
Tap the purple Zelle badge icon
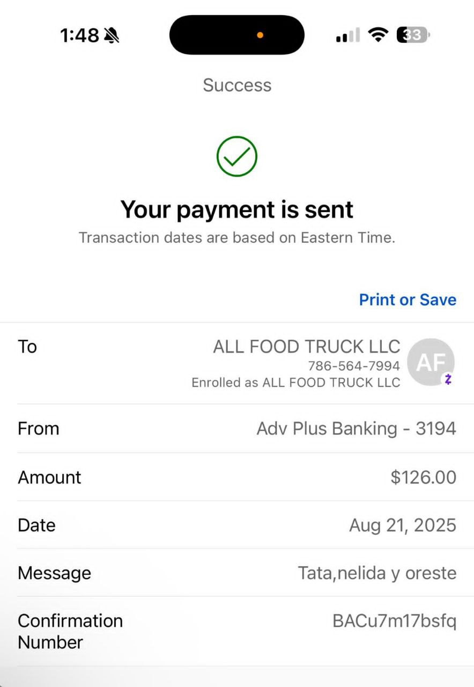point(448,379)
